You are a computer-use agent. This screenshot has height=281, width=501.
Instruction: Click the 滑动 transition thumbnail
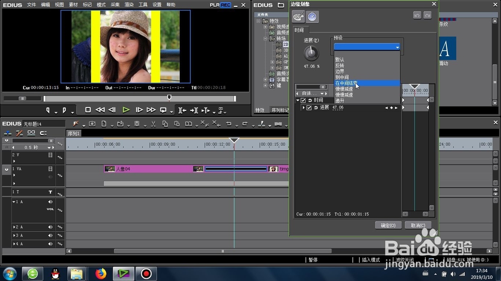[x=447, y=48]
